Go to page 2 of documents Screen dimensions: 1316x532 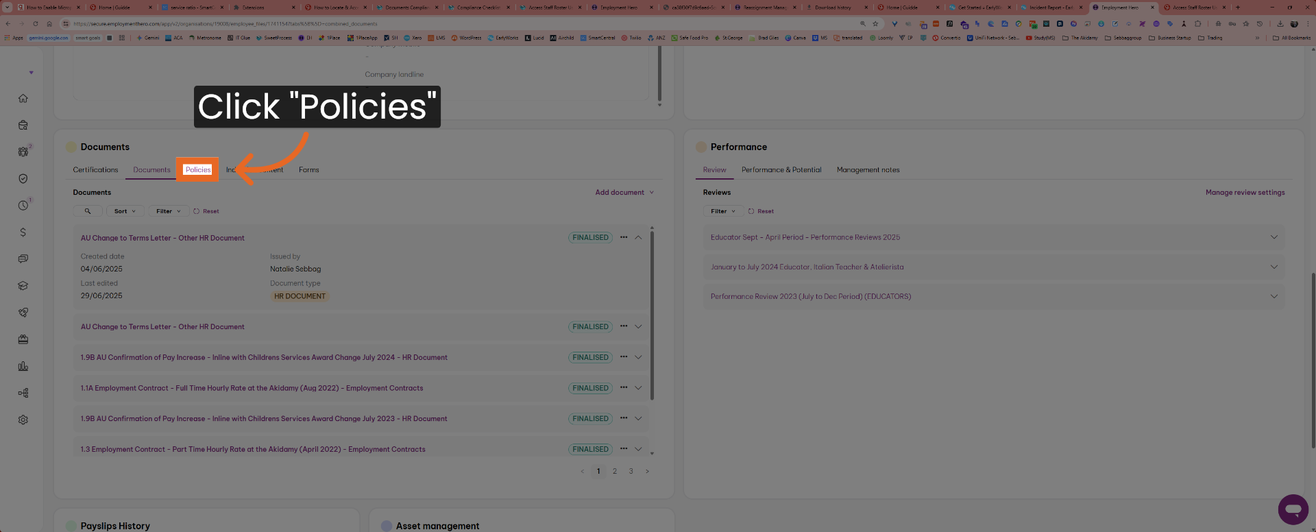(615, 471)
